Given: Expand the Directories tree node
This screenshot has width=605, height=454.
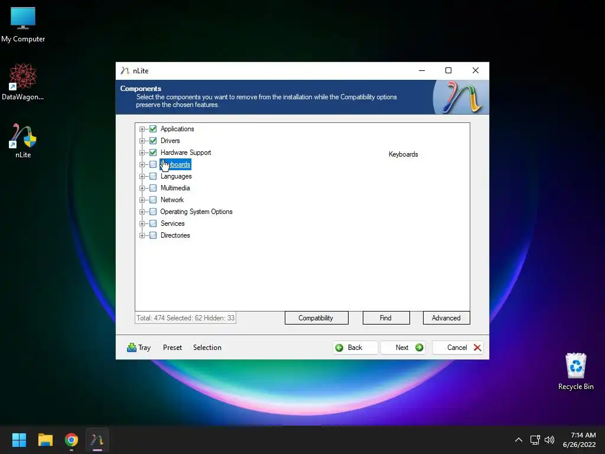Looking at the screenshot, I should (142, 235).
